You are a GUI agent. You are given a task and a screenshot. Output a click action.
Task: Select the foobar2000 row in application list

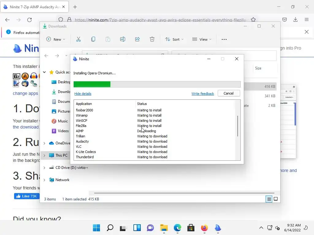coord(155,110)
